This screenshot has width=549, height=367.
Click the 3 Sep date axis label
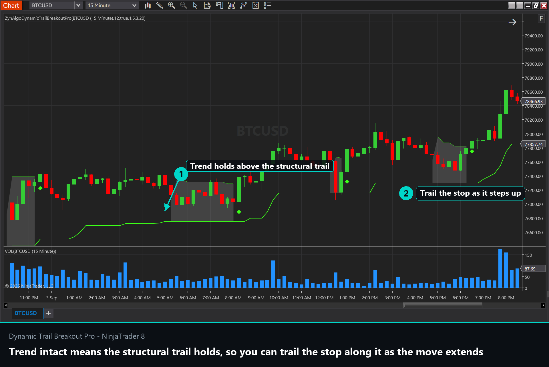coord(52,298)
